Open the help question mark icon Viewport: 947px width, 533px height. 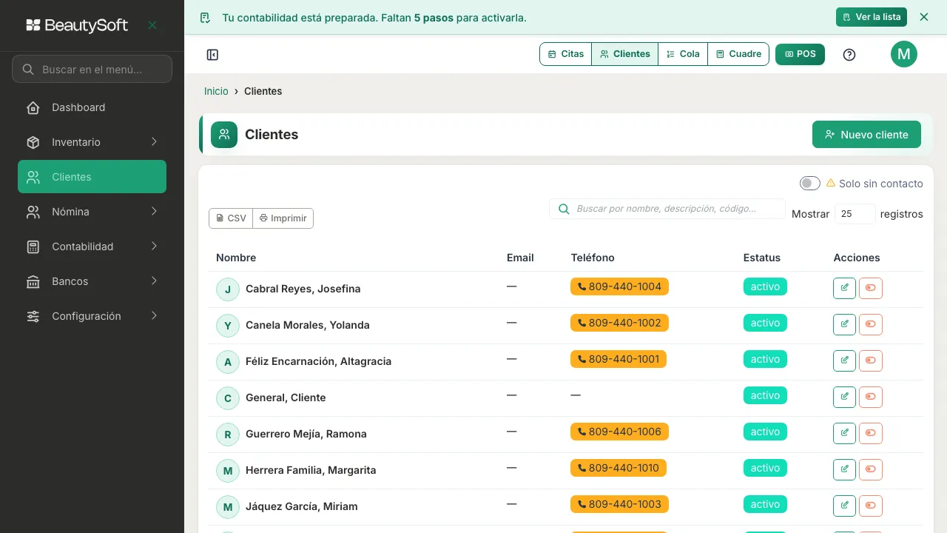click(849, 55)
